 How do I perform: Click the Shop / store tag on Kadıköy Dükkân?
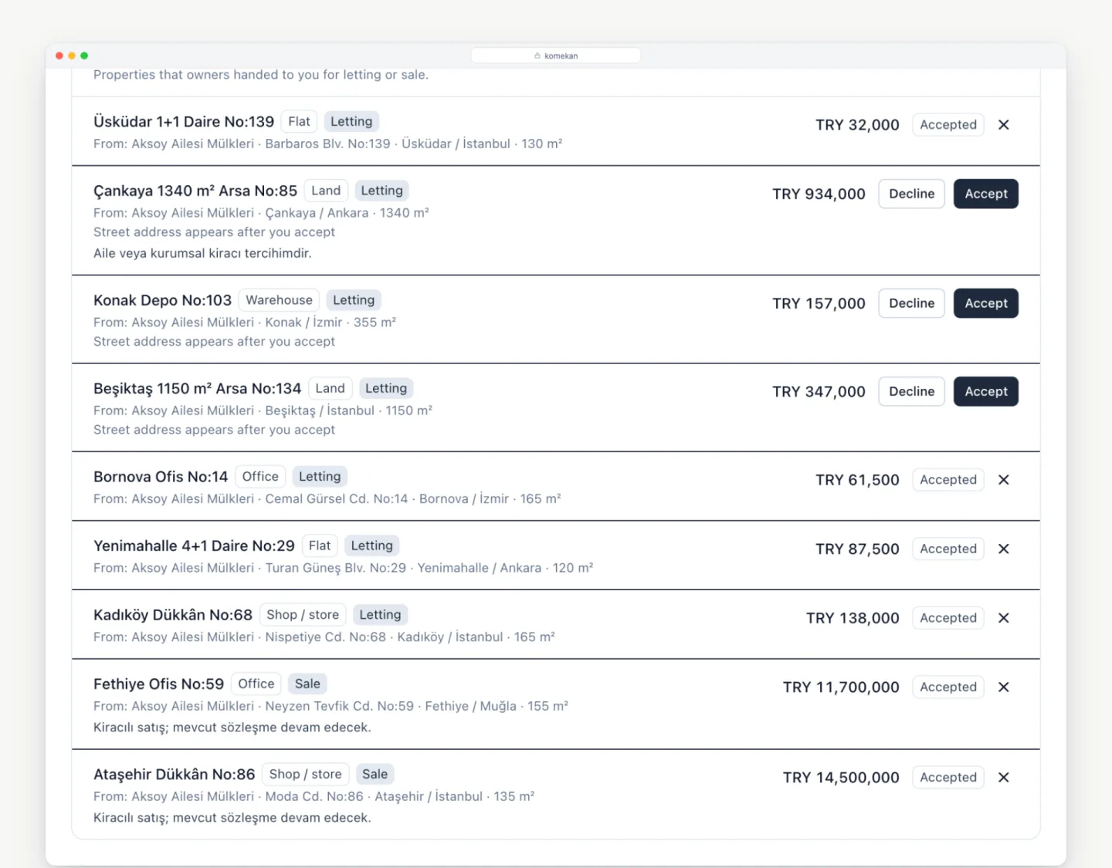[303, 615]
